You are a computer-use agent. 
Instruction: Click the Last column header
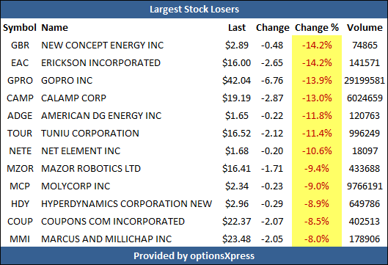click(x=237, y=27)
